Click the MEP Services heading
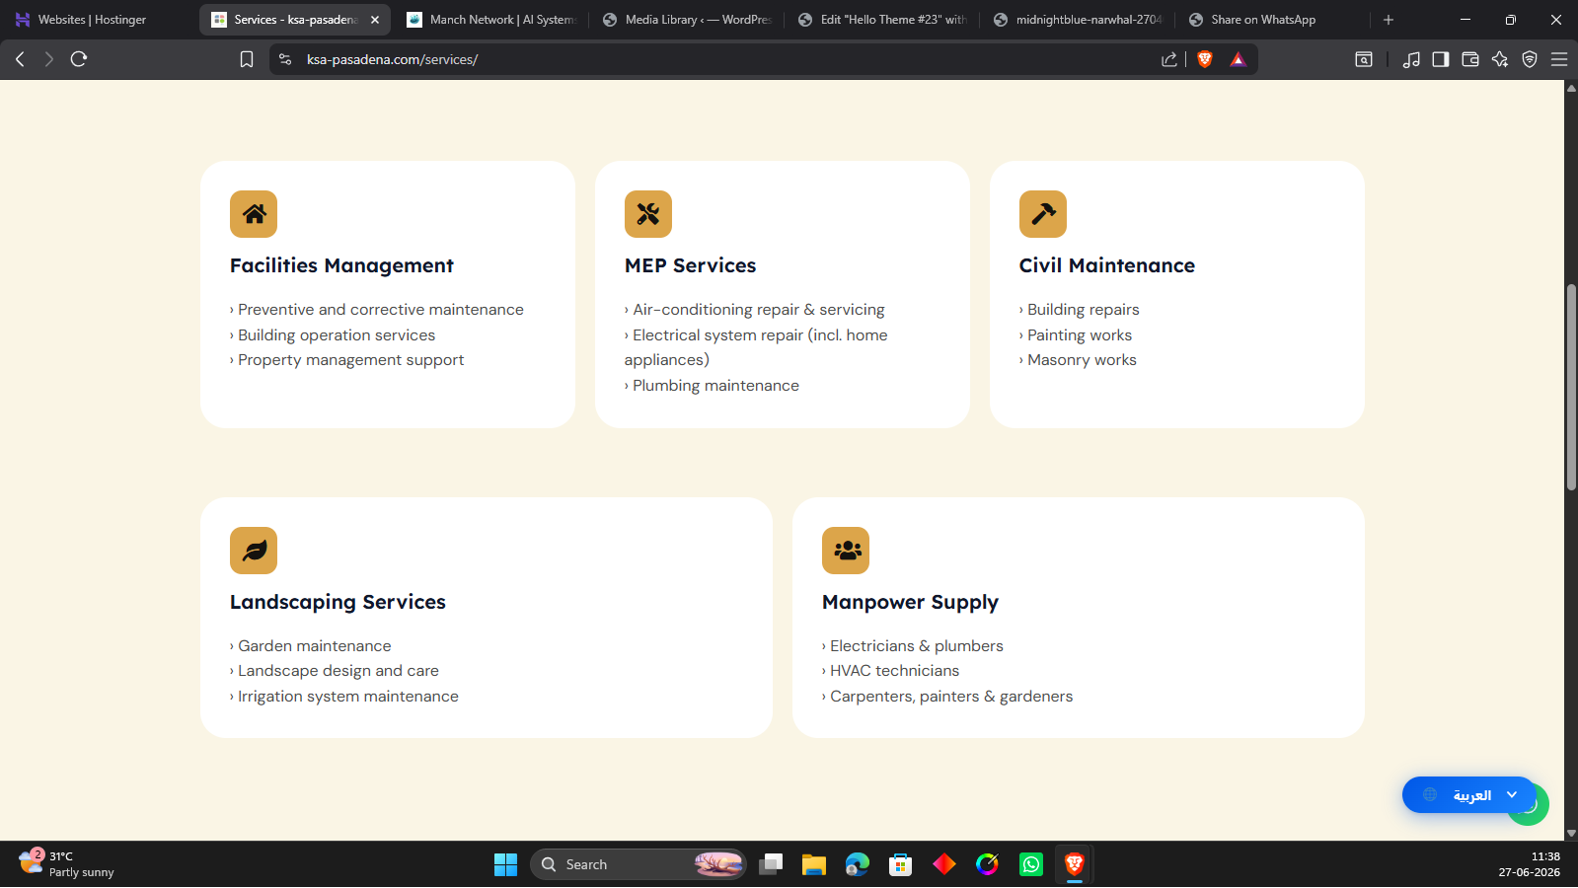The width and height of the screenshot is (1578, 888). point(690,265)
